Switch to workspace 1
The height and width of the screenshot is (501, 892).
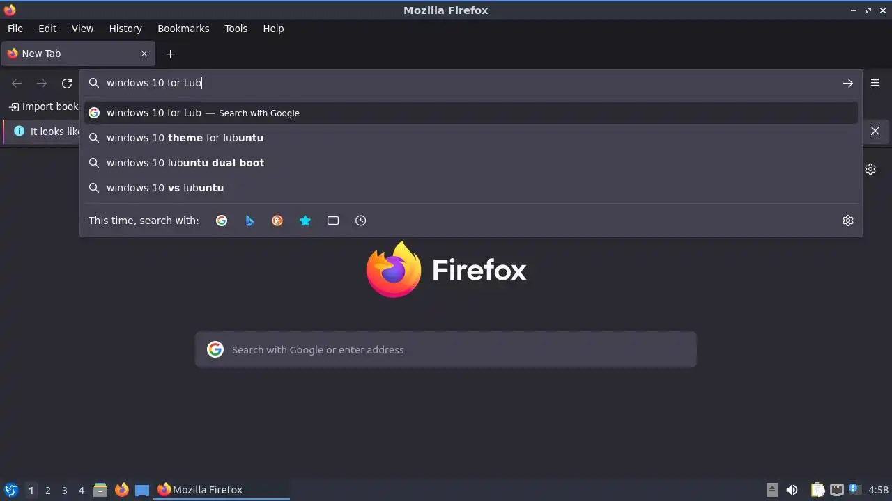(31, 490)
